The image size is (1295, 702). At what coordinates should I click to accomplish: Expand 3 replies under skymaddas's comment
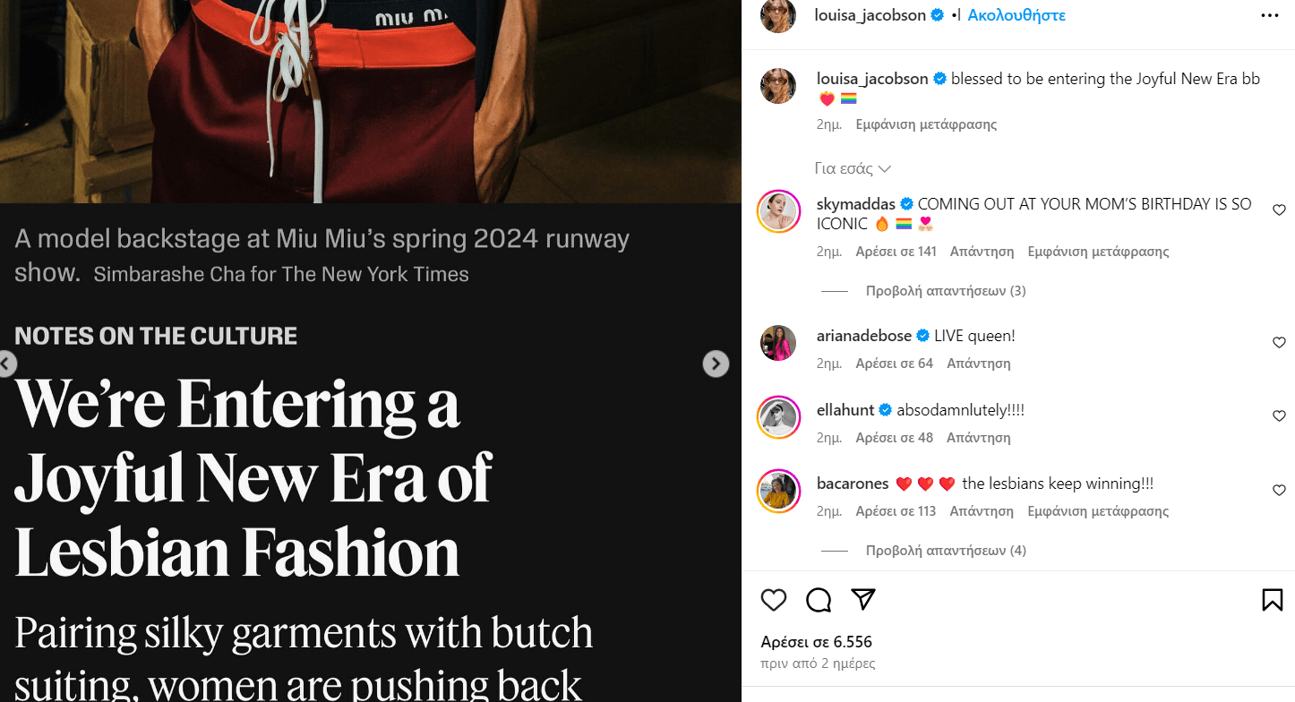(946, 291)
